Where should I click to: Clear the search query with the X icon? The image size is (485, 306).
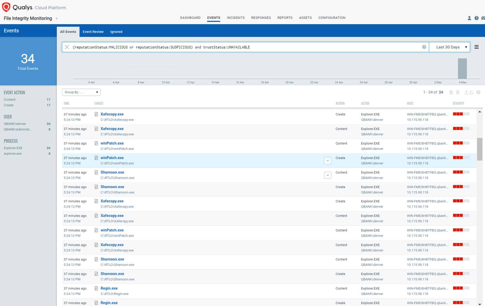click(67, 47)
